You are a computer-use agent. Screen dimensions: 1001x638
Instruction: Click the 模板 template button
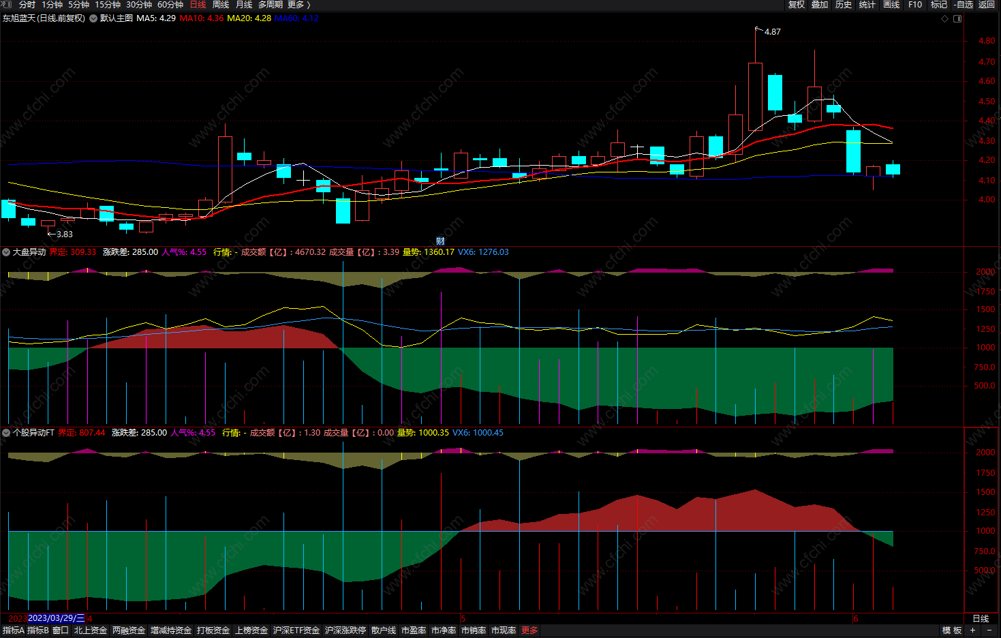point(952,631)
